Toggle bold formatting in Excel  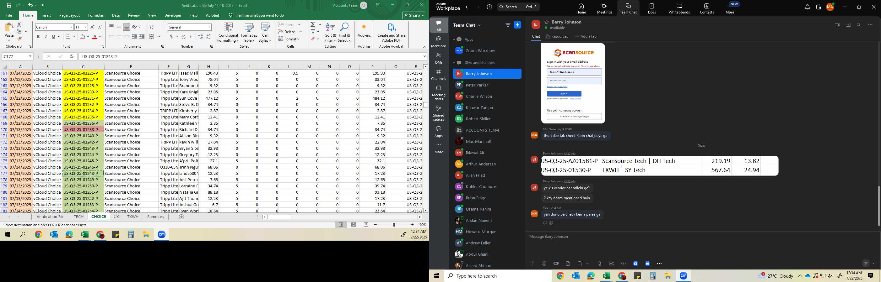(38, 37)
